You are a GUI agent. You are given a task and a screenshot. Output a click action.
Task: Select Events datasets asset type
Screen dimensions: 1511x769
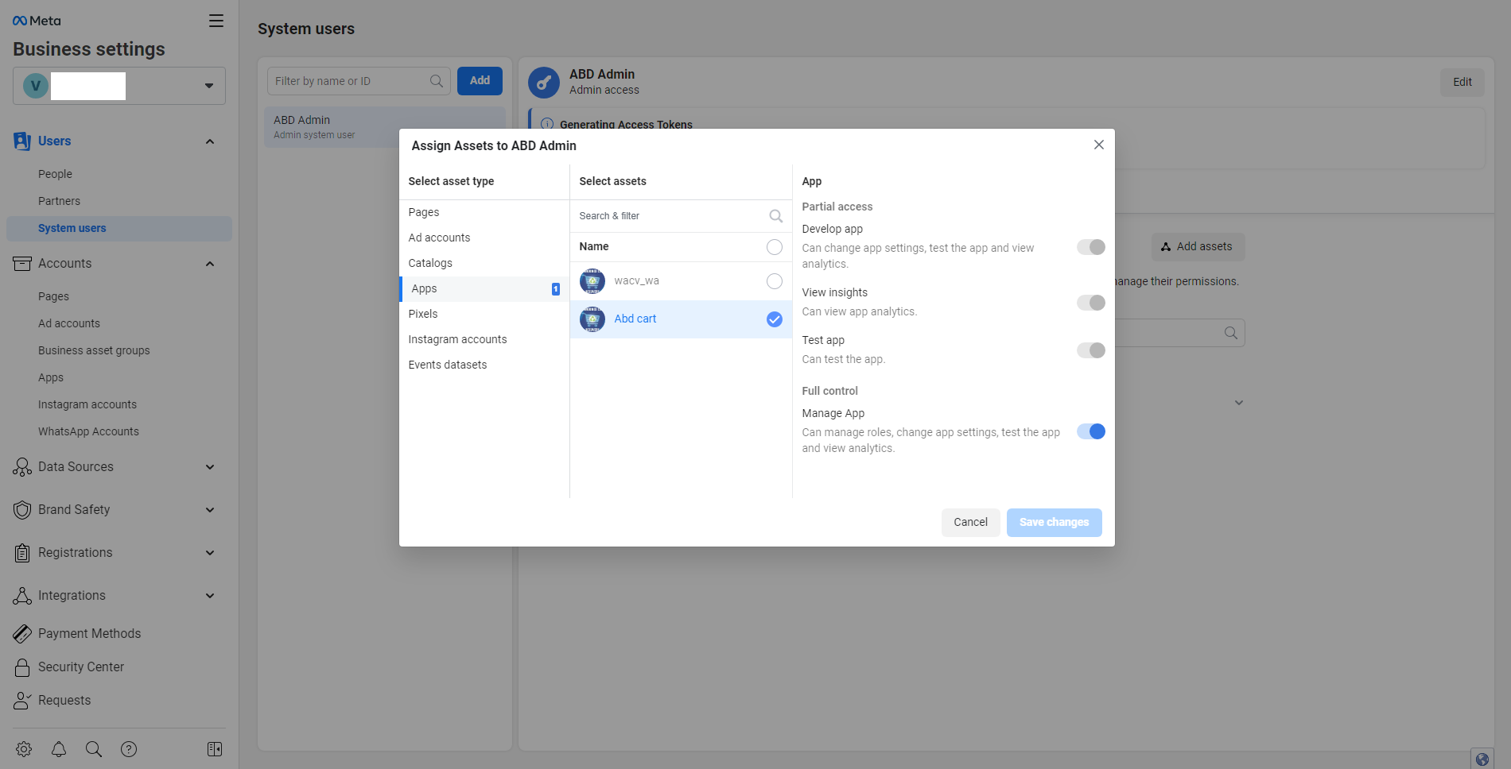pyautogui.click(x=484, y=365)
